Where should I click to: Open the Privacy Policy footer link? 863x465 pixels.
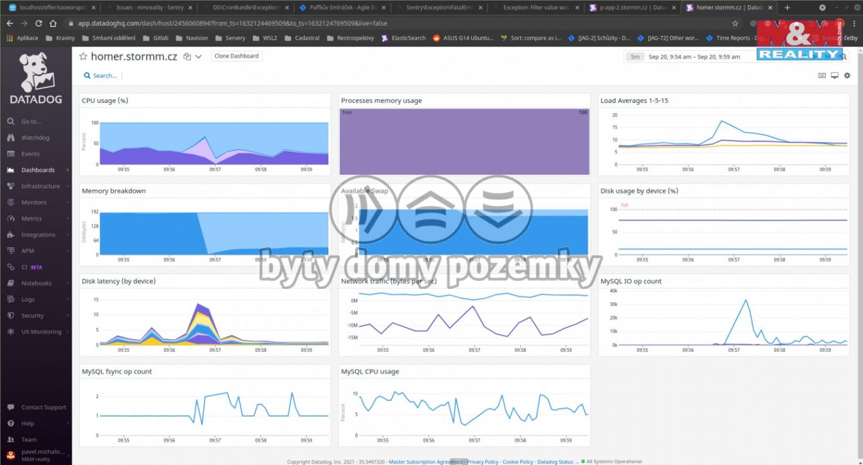tap(482, 462)
